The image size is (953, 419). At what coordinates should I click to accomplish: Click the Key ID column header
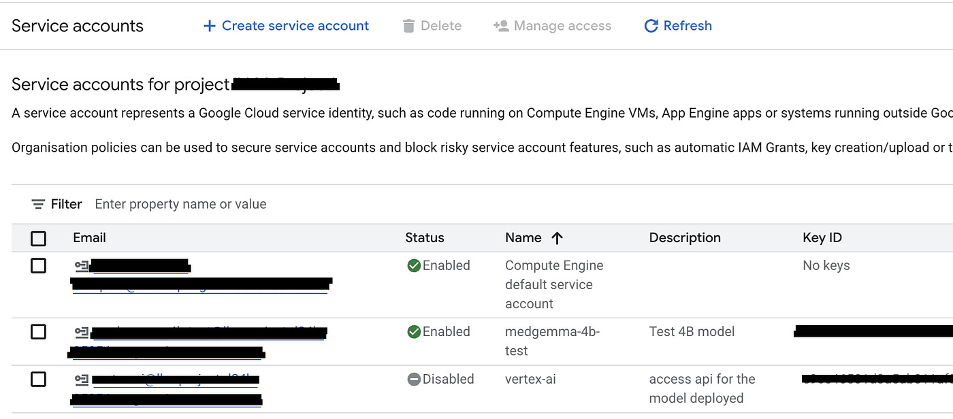tap(822, 237)
